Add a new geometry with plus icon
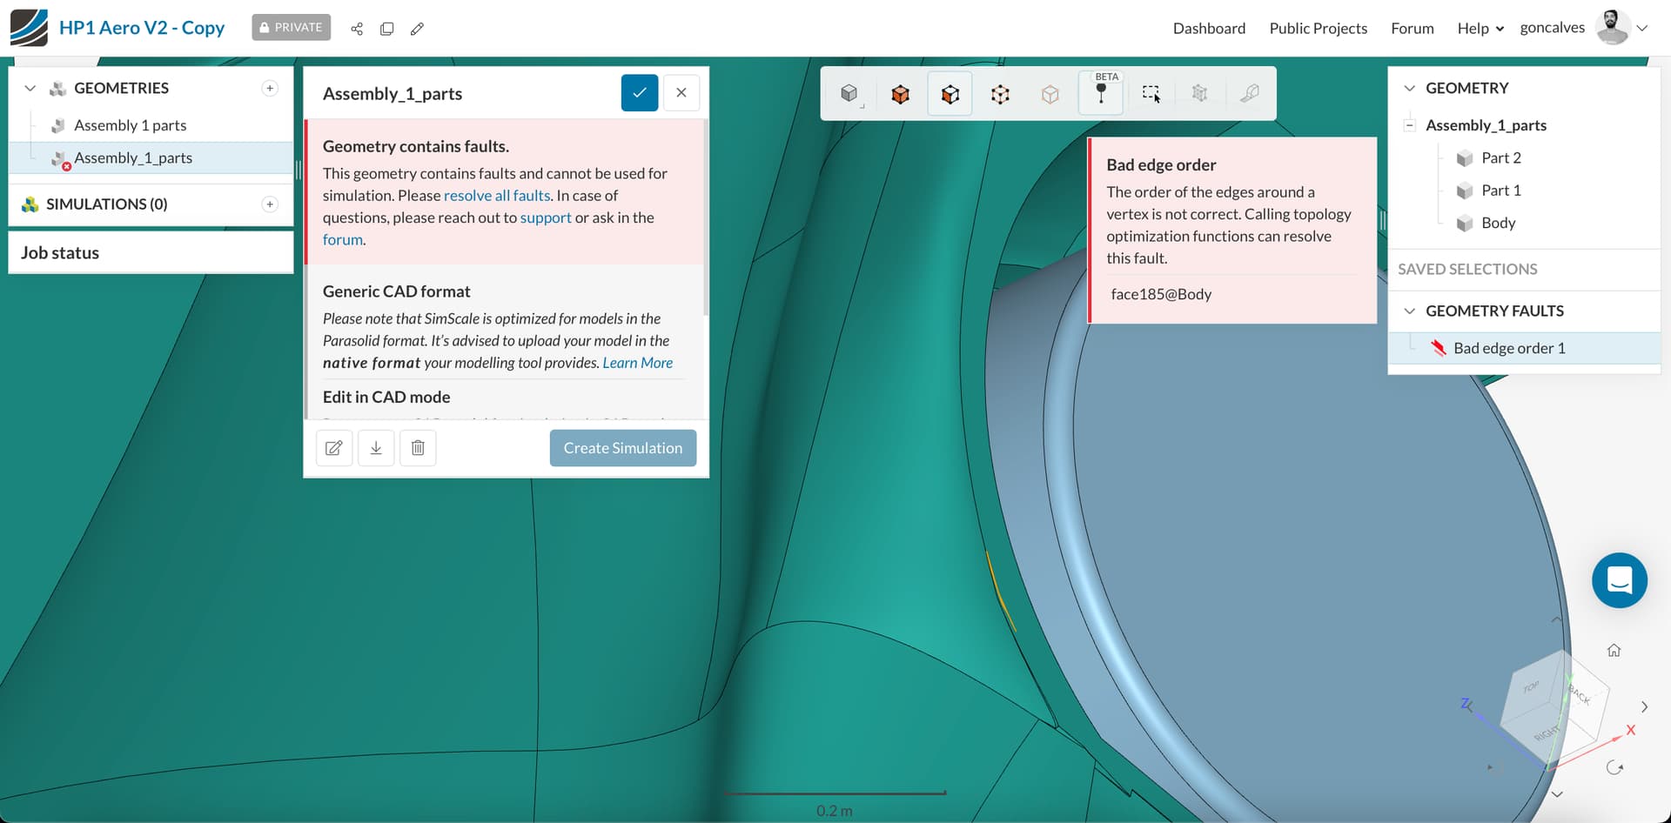 [x=270, y=88]
